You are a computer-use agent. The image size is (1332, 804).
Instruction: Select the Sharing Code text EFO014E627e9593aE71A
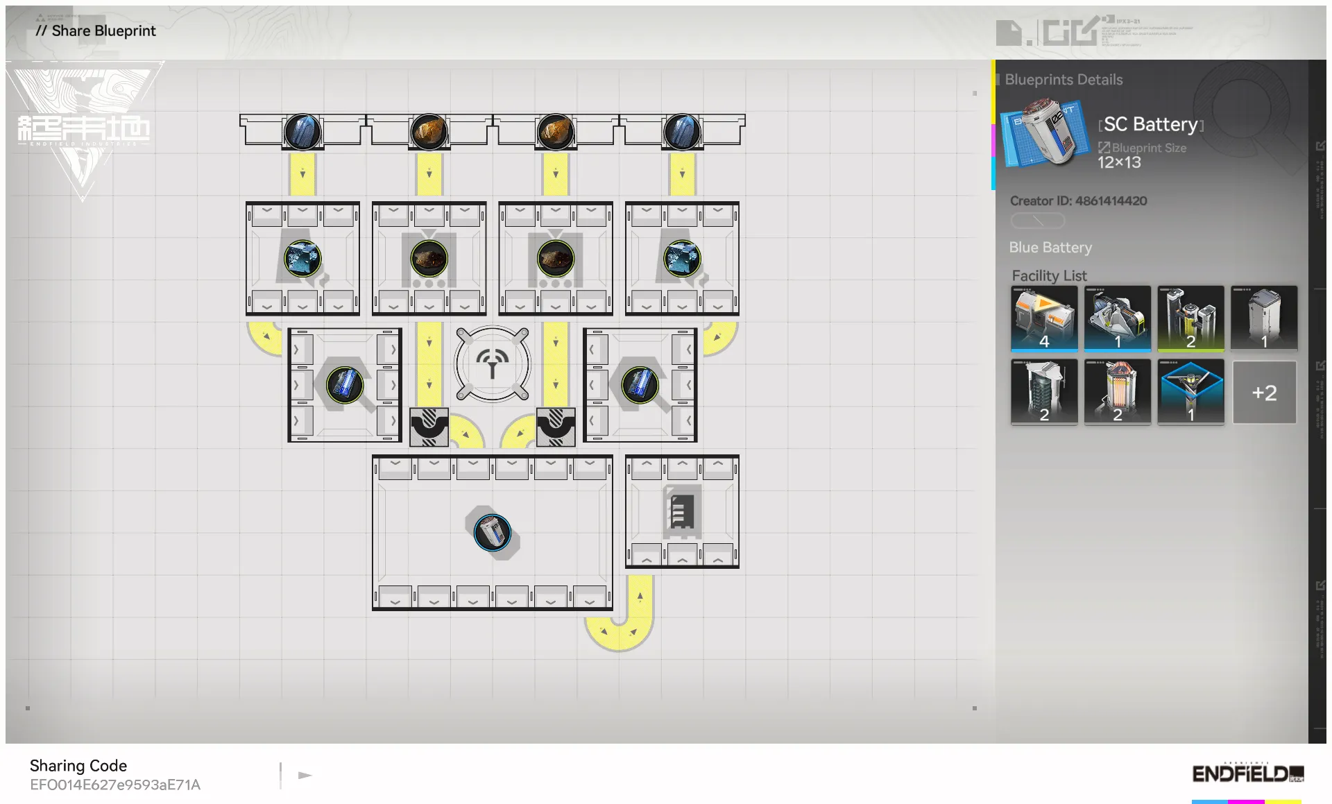pyautogui.click(x=115, y=785)
